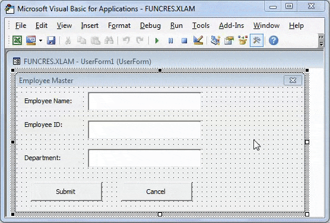Open the Project Explorer icon
Image resolution: width=330 pixels, height=223 pixels.
tap(215, 40)
